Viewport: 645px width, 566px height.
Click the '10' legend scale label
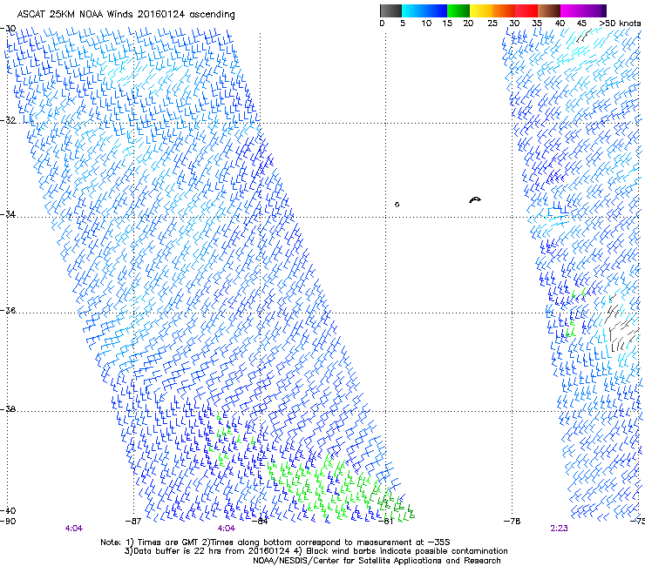426,24
